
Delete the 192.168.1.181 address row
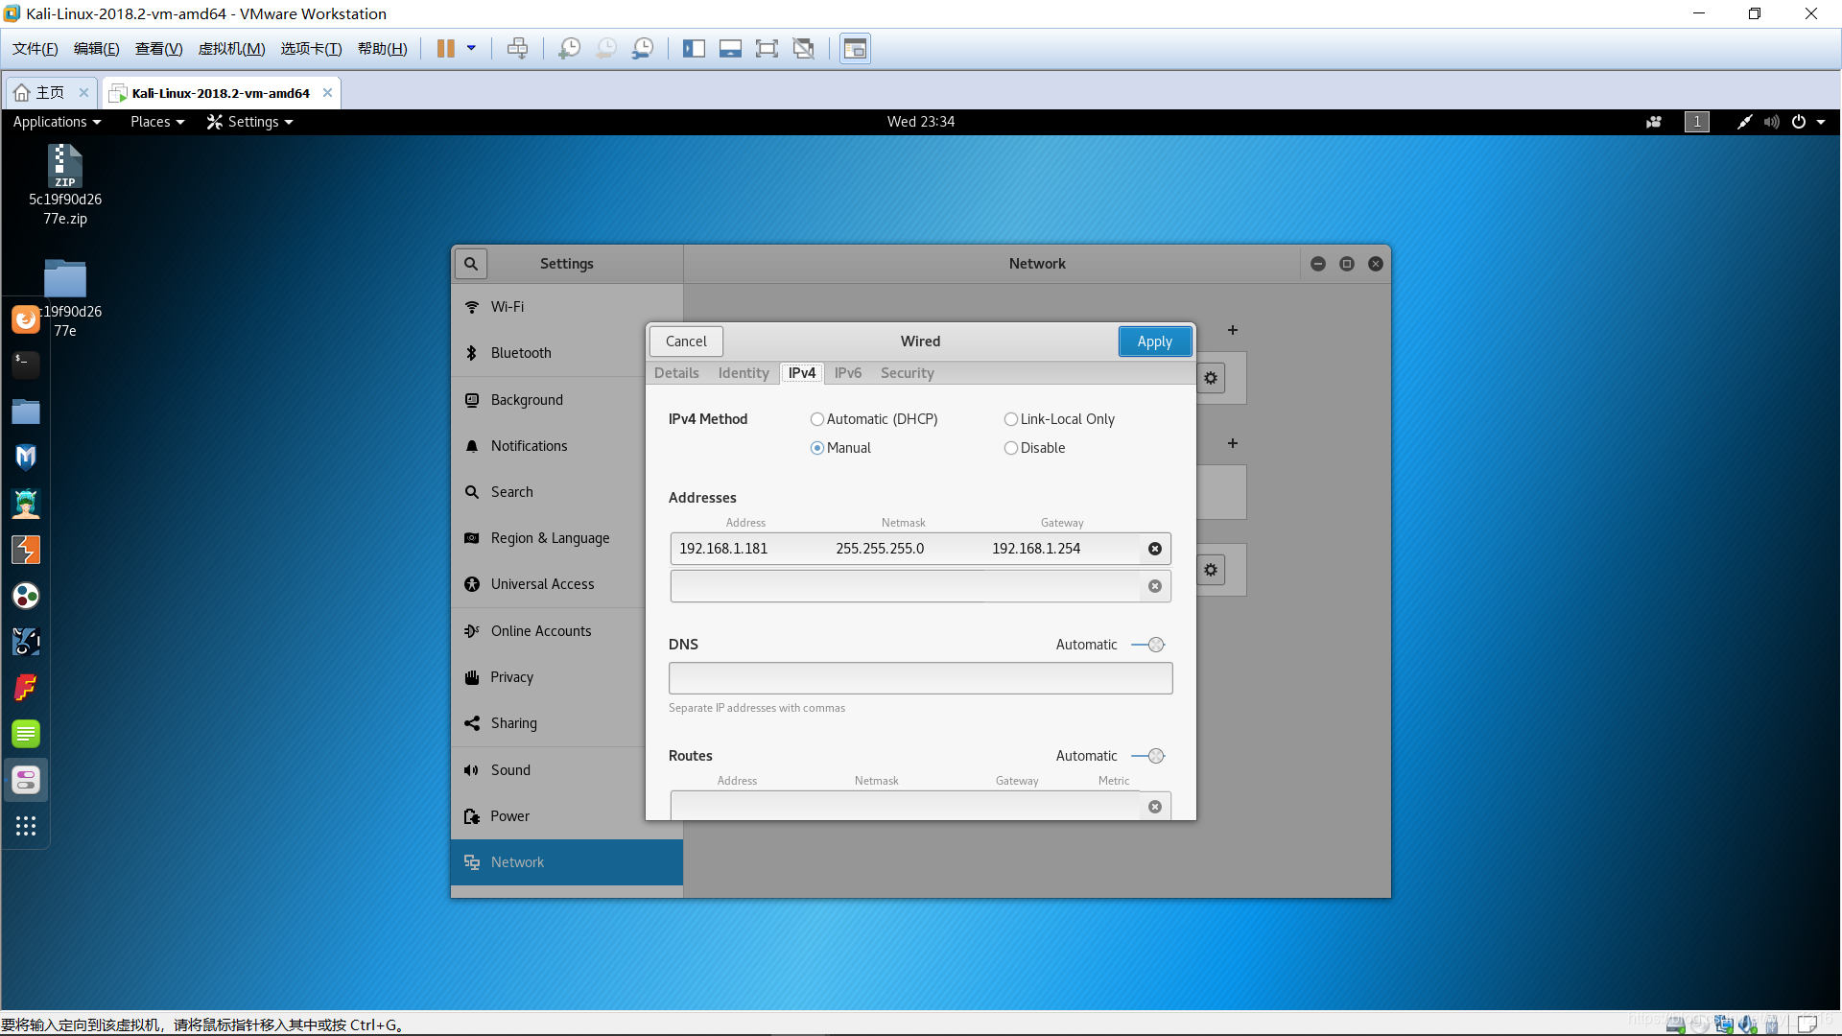(x=1155, y=549)
